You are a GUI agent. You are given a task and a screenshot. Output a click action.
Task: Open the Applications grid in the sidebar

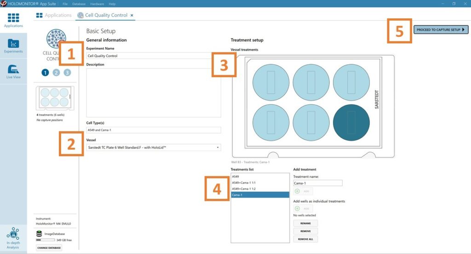coord(13,20)
